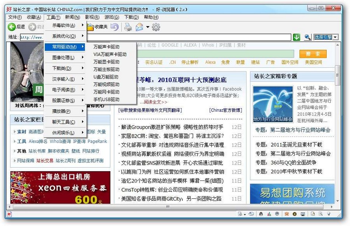Image resolution: width=350 pixels, height=226 pixels.
Task: Click the green page search input box
Action: coord(215,54)
